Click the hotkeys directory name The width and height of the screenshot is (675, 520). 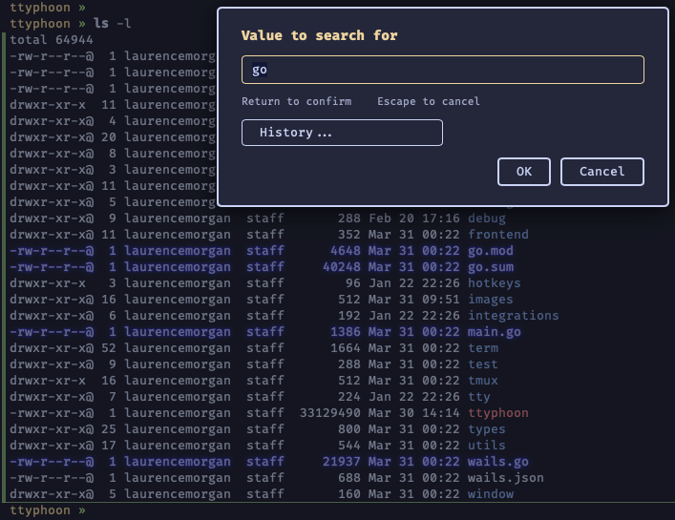[x=495, y=283]
